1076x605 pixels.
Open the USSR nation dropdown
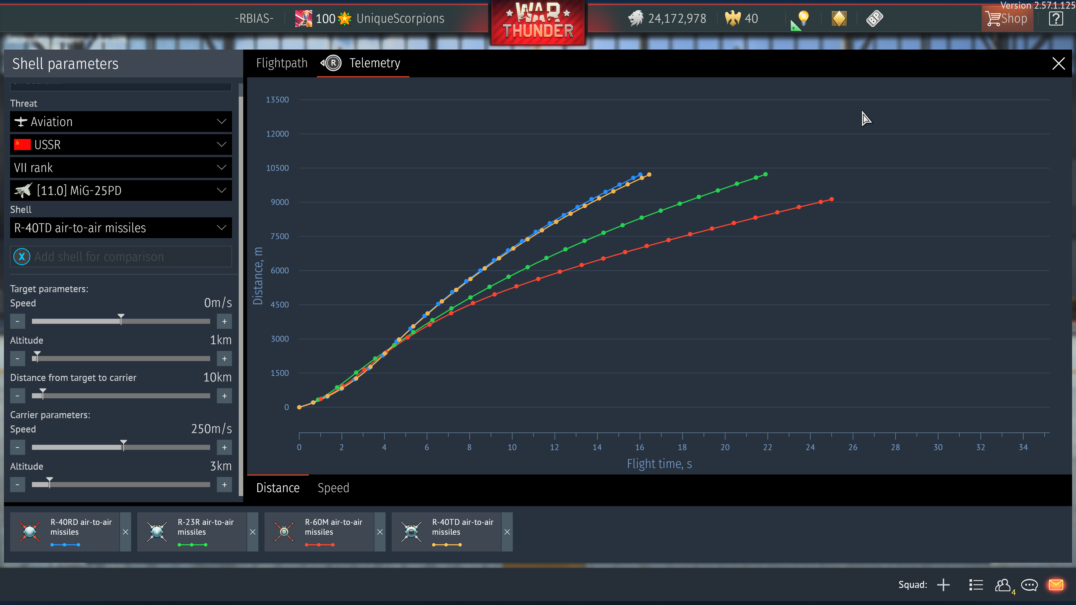coord(121,145)
